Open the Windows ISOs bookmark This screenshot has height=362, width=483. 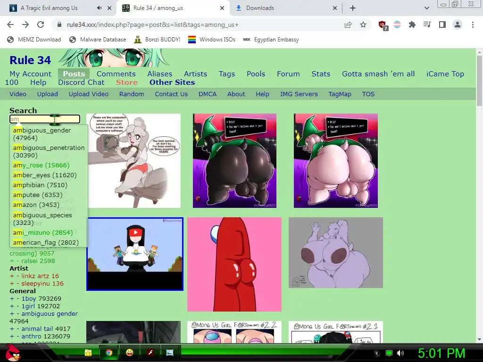pos(212,40)
